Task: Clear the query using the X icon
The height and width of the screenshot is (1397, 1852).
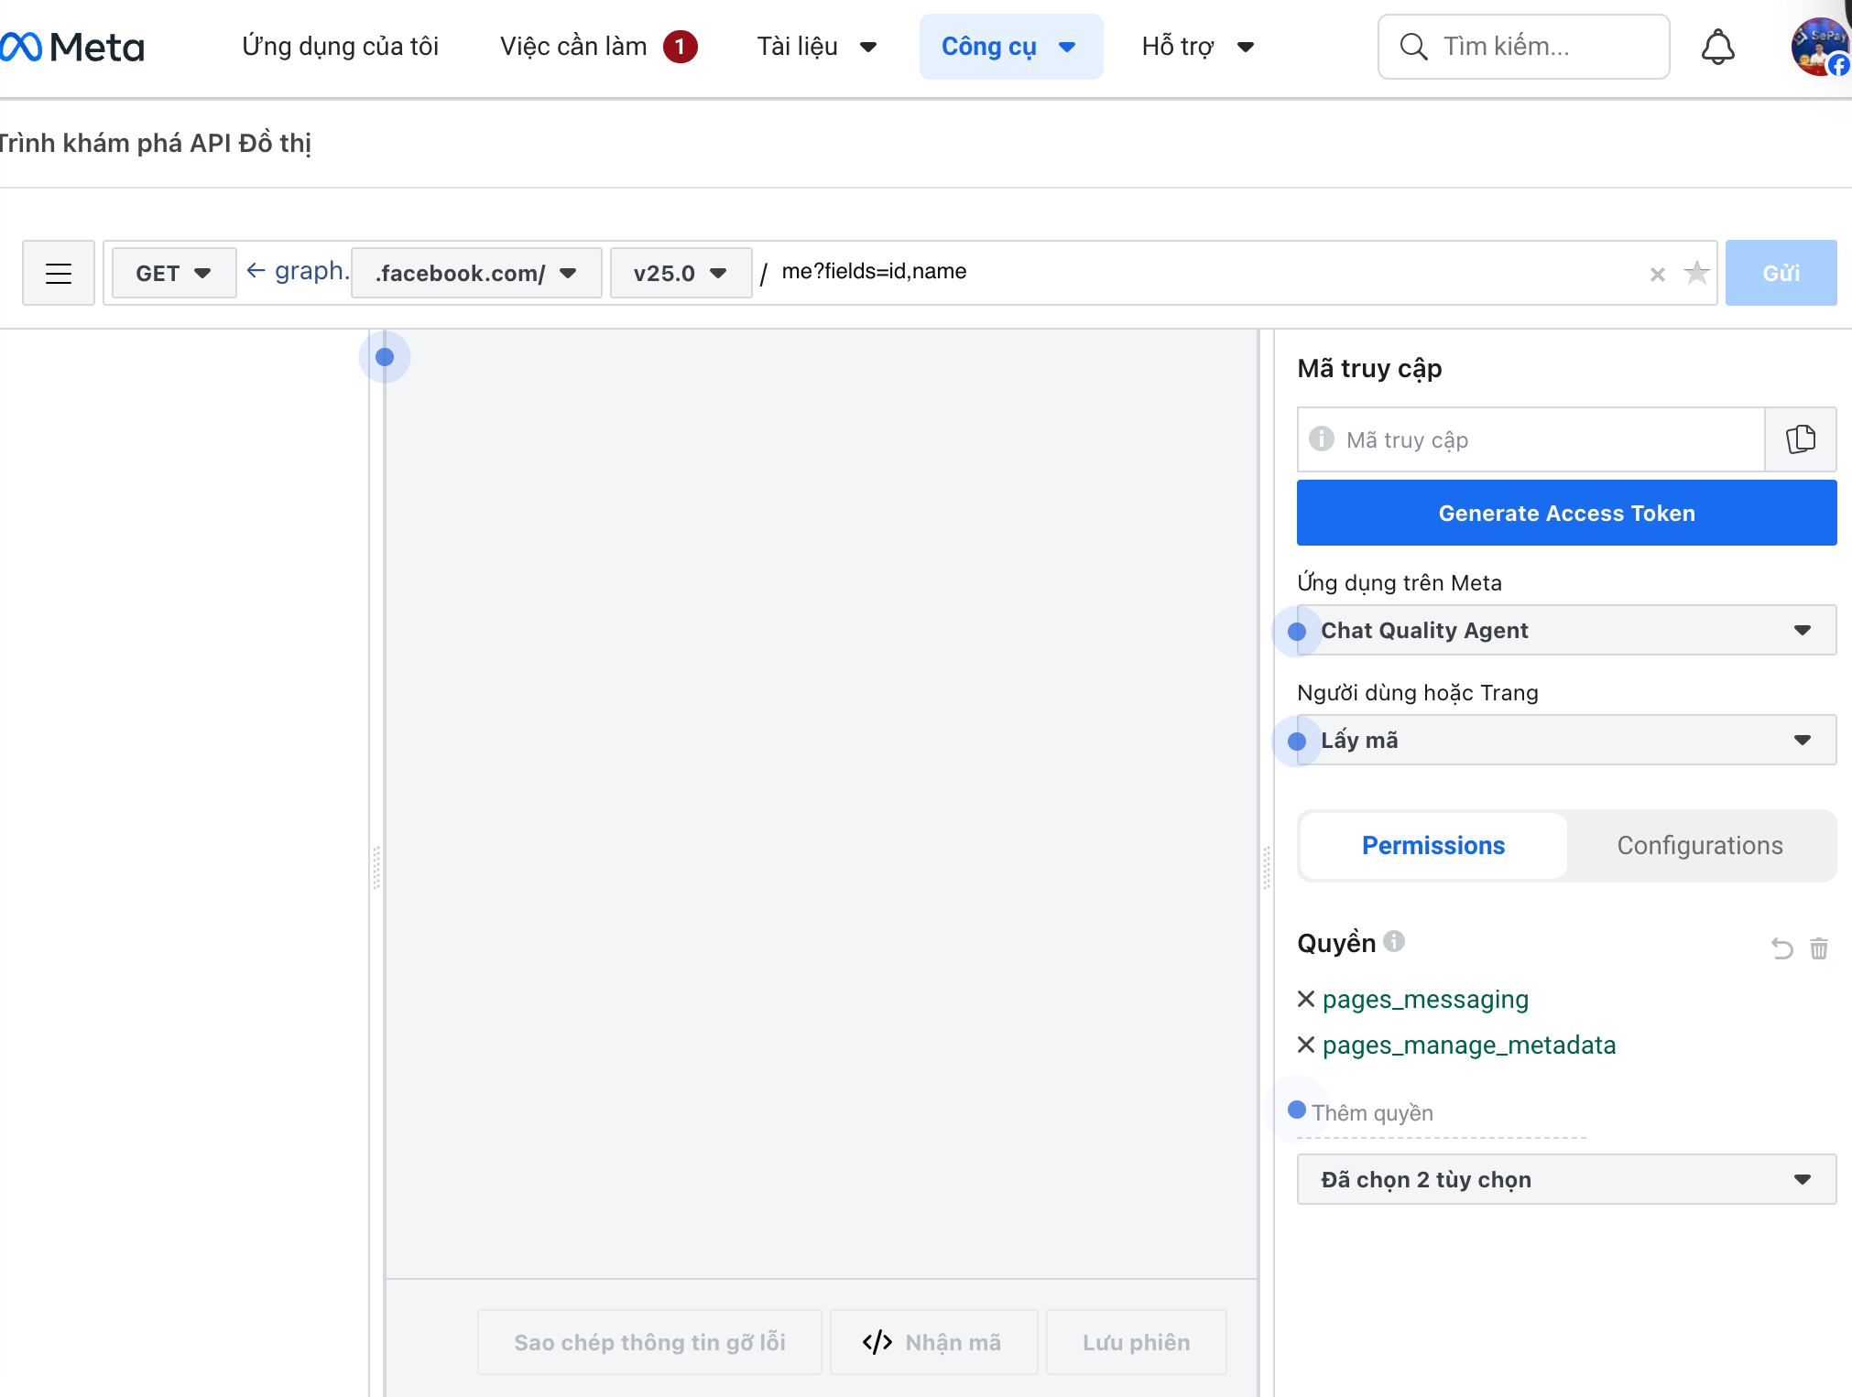Action: tap(1657, 274)
